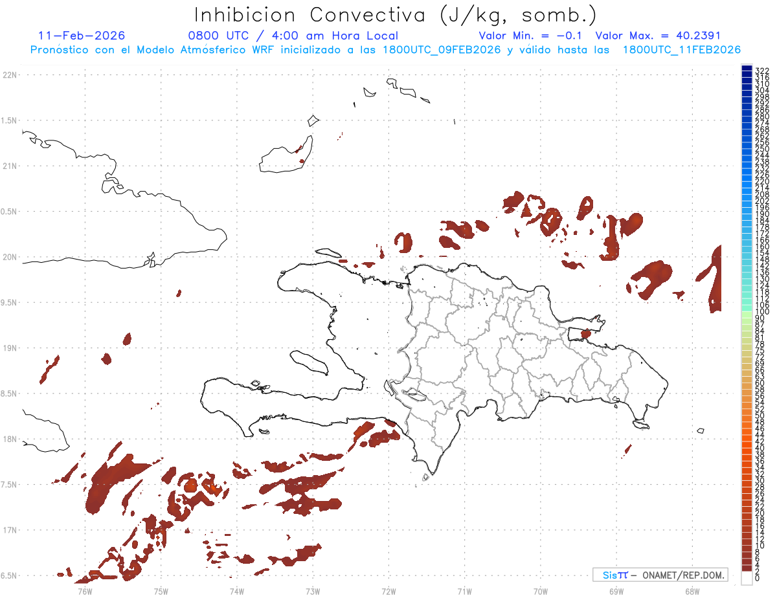The image size is (777, 600).
Task: Click the legend value '154'
Action: pos(762,252)
